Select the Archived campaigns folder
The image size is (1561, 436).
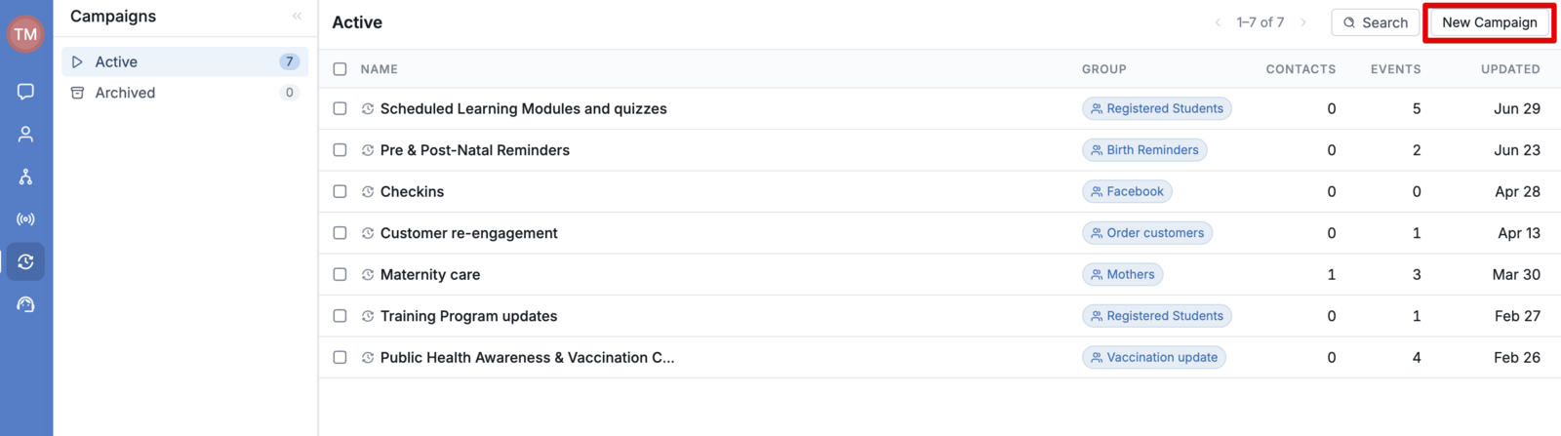[x=185, y=93]
